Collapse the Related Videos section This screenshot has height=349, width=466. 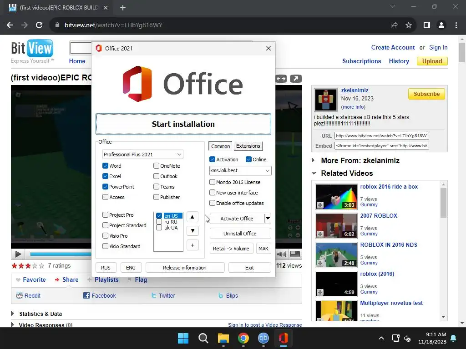(314, 173)
